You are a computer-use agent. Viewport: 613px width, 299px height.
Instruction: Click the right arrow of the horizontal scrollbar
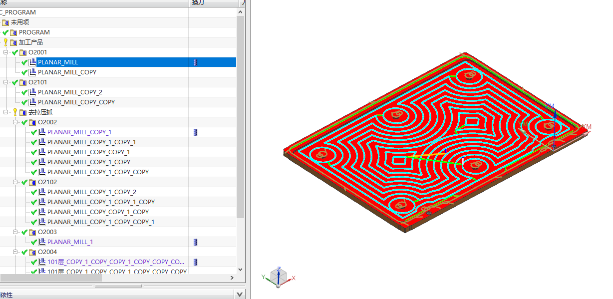(x=232, y=278)
